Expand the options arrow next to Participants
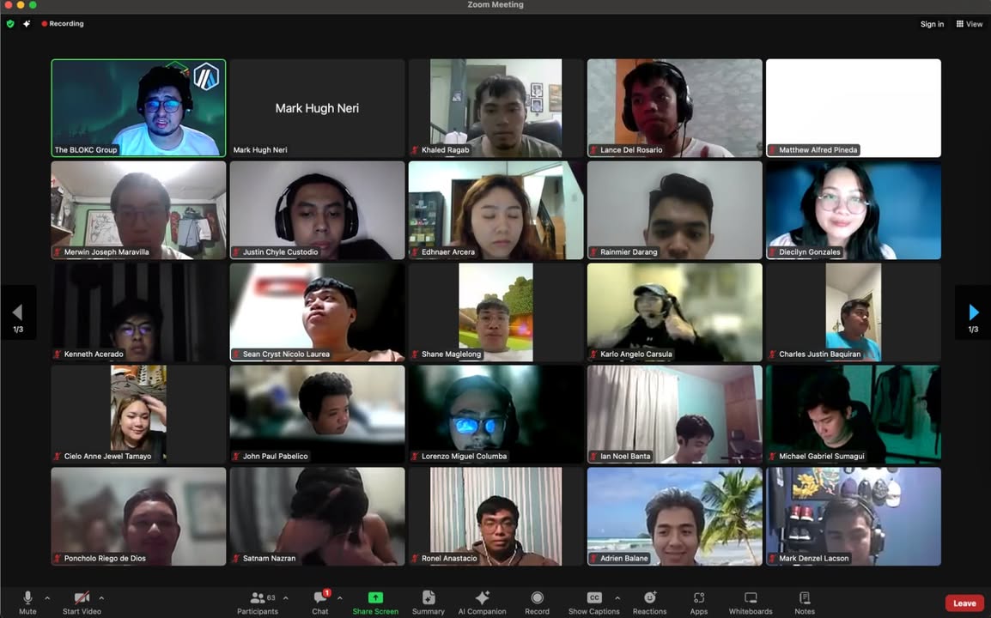This screenshot has width=991, height=618. tap(286, 597)
